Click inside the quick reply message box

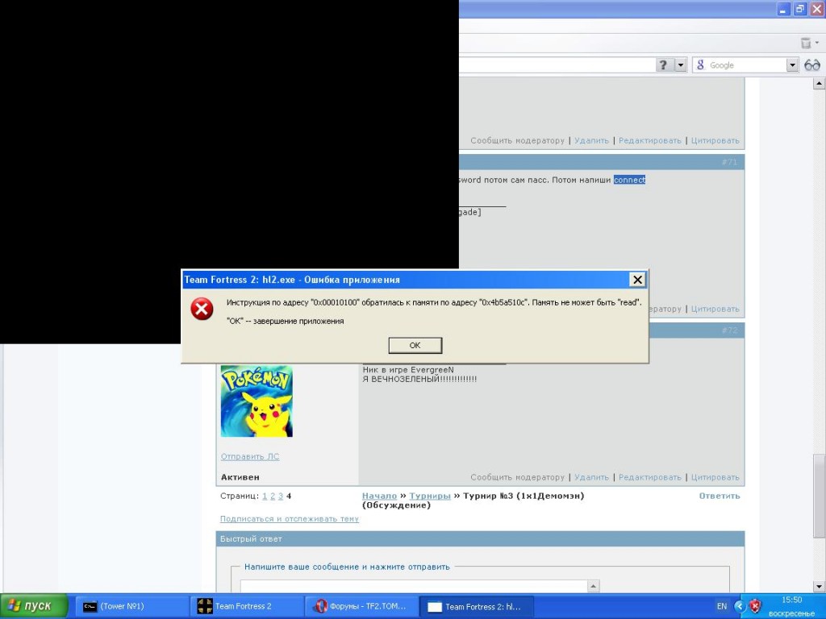[414, 586]
